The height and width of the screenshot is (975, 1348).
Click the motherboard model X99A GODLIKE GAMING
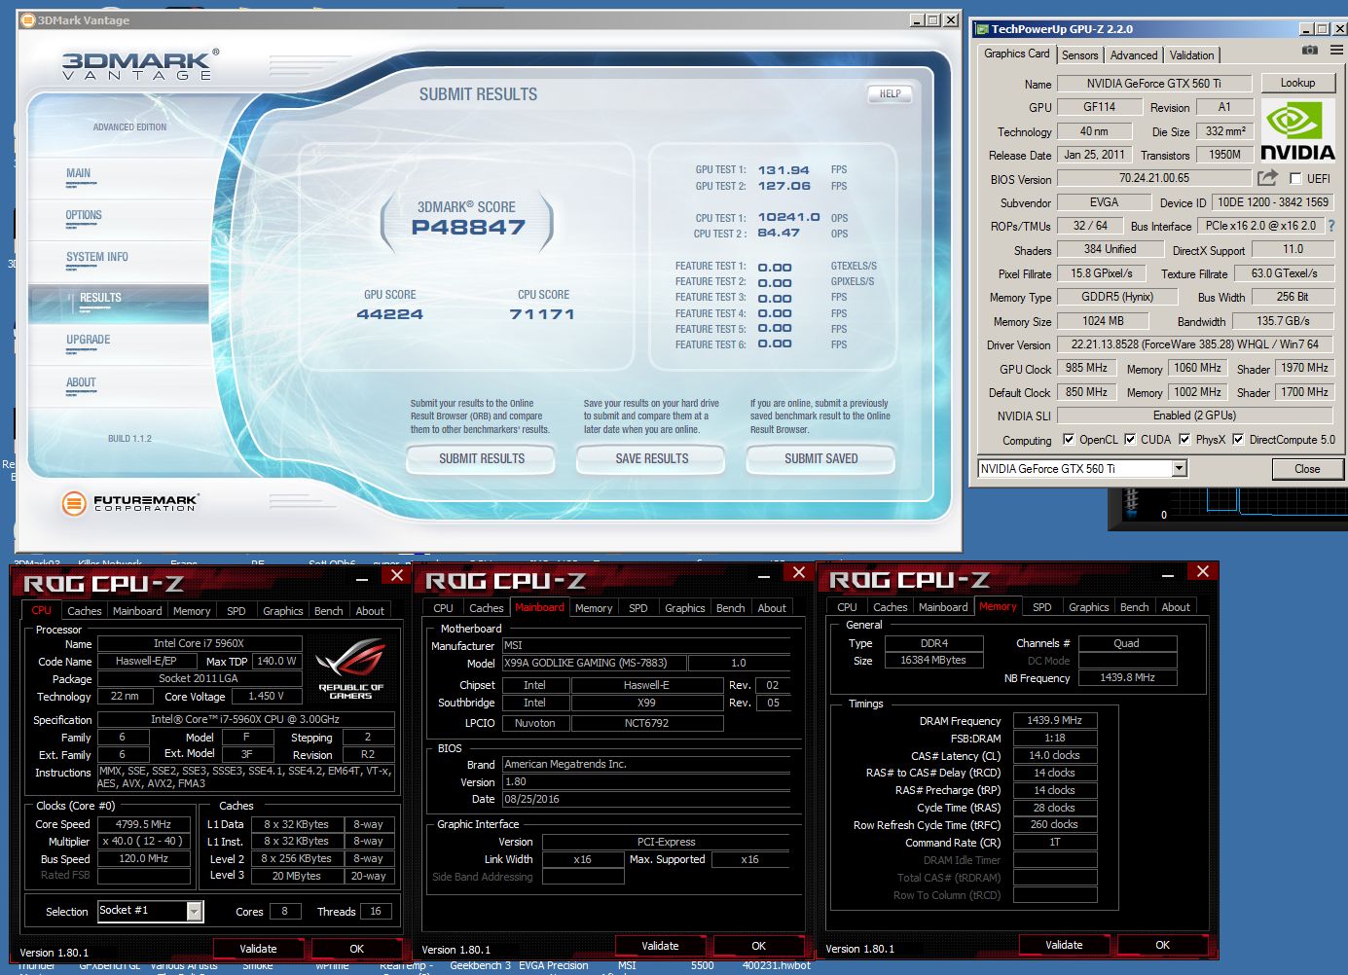tap(595, 663)
